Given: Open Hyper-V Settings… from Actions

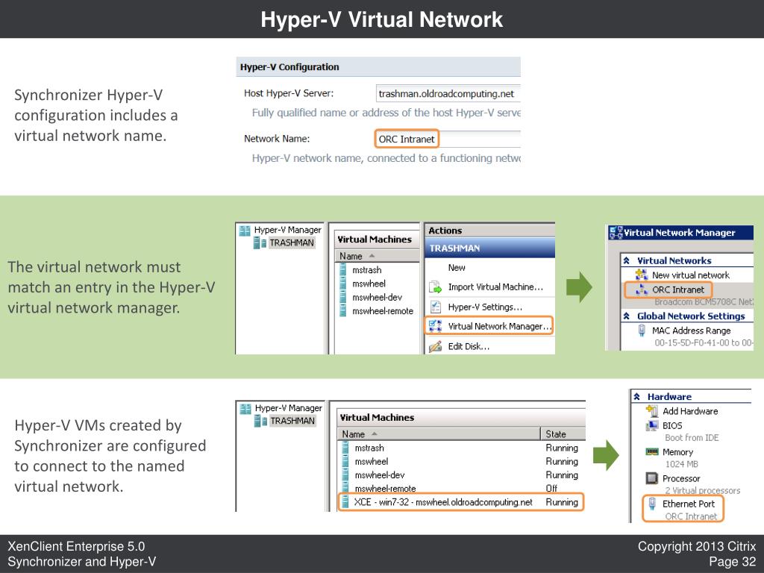Looking at the screenshot, I should point(485,307).
